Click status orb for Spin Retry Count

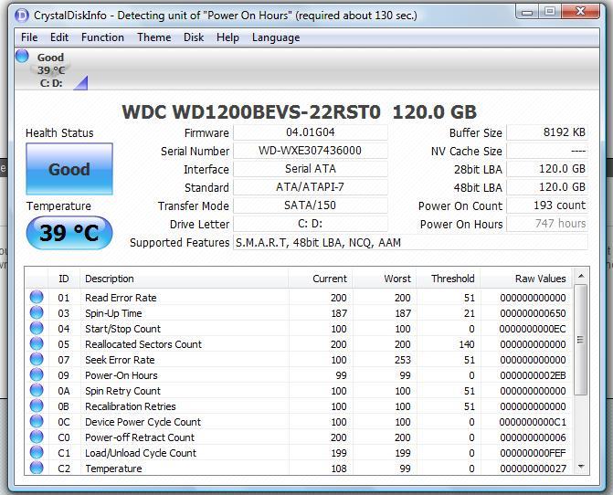pyautogui.click(x=37, y=390)
